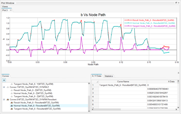The width and height of the screenshot is (181, 114).
Task: Click icon beside Normal Node_Path_6 - Resultant curve
Action: click(12, 106)
